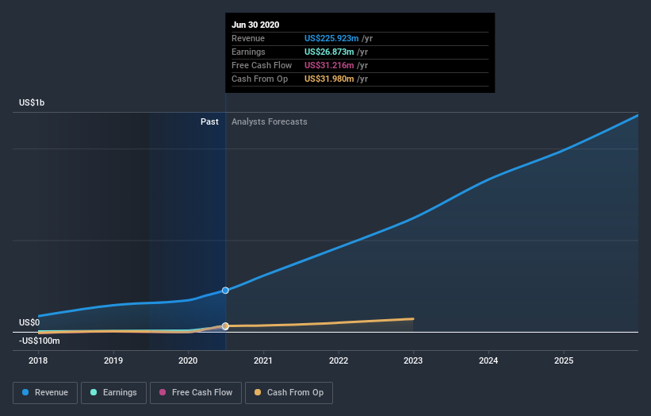Click the 2021 x-axis label
Screen dimensions: 651x416
tap(263, 360)
